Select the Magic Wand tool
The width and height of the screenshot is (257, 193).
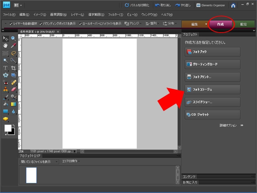coord(5,61)
